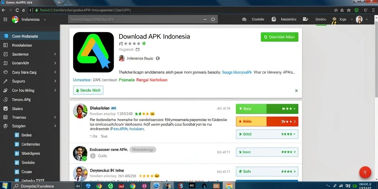Image resolution: width=378 pixels, height=189 pixels.
Task: Select the green Suba rating bar
Action: 267,109
